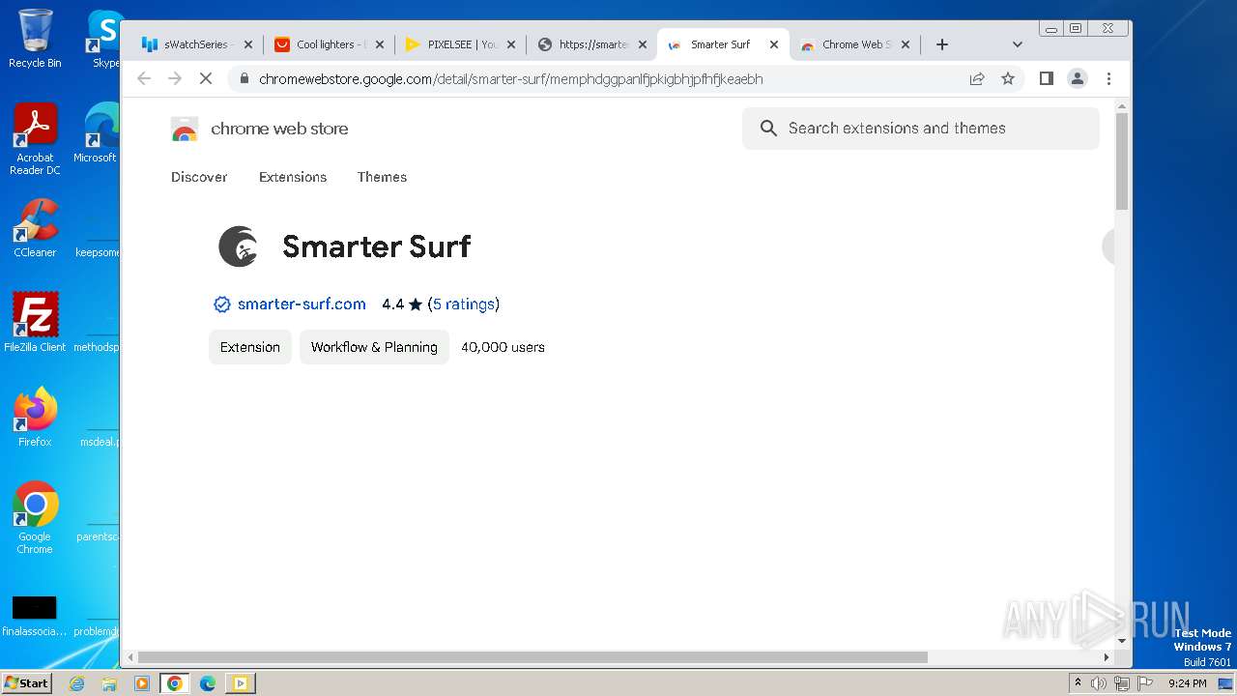
Task: Click the vertical page scrollbar
Action: pyautogui.click(x=1122, y=161)
